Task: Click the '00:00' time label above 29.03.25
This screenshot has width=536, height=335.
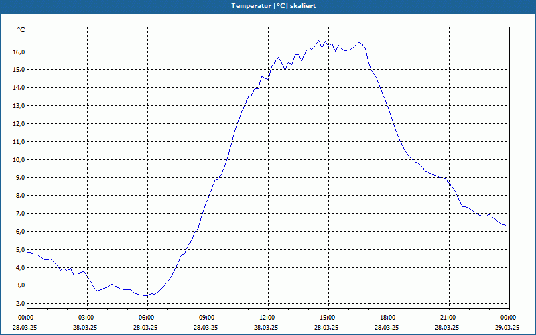Action: [x=509, y=318]
